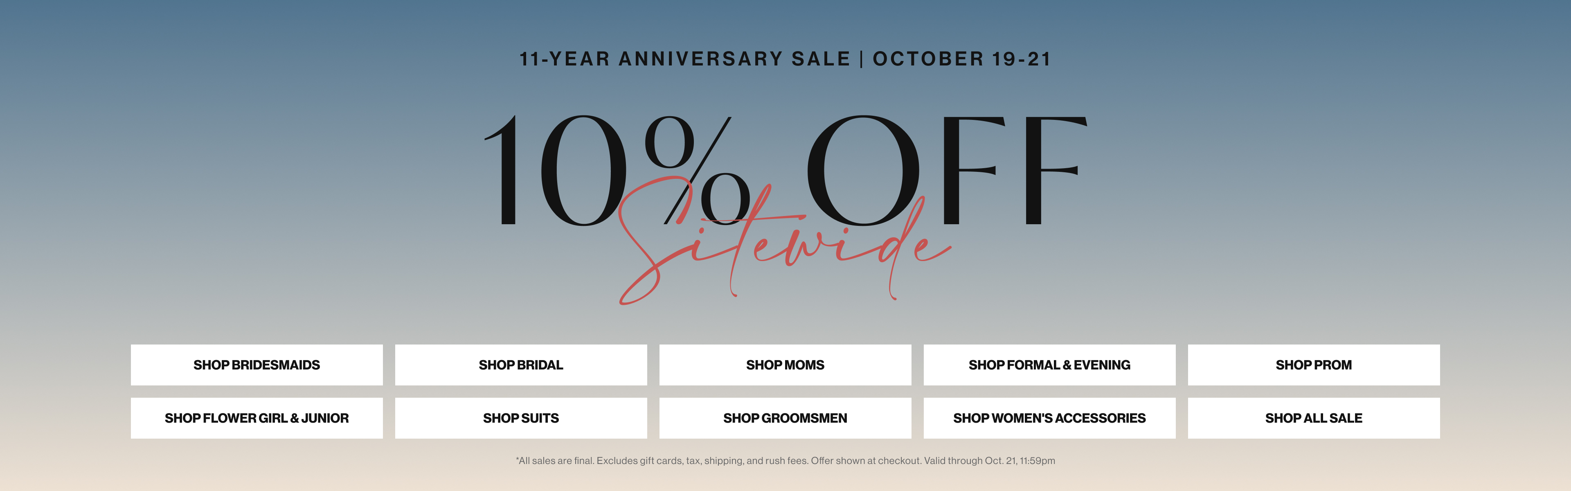This screenshot has height=491, width=1571.
Task: Open the Shop Prom section
Action: tap(1313, 365)
